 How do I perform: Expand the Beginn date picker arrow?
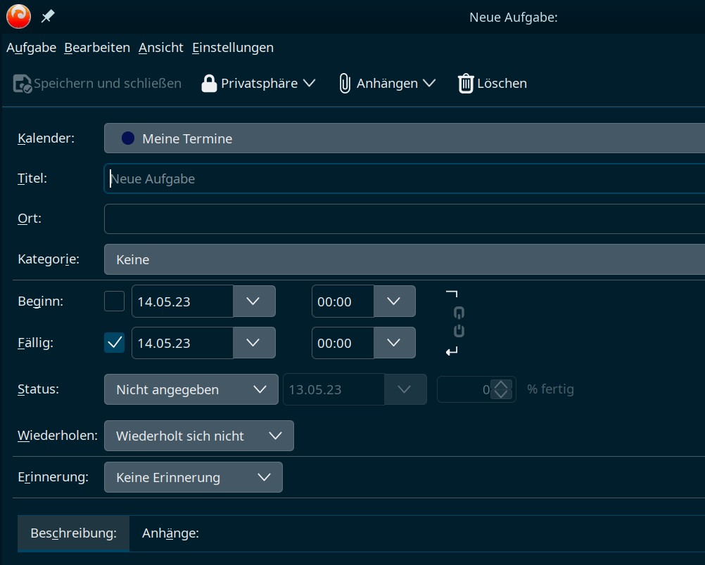tap(254, 301)
